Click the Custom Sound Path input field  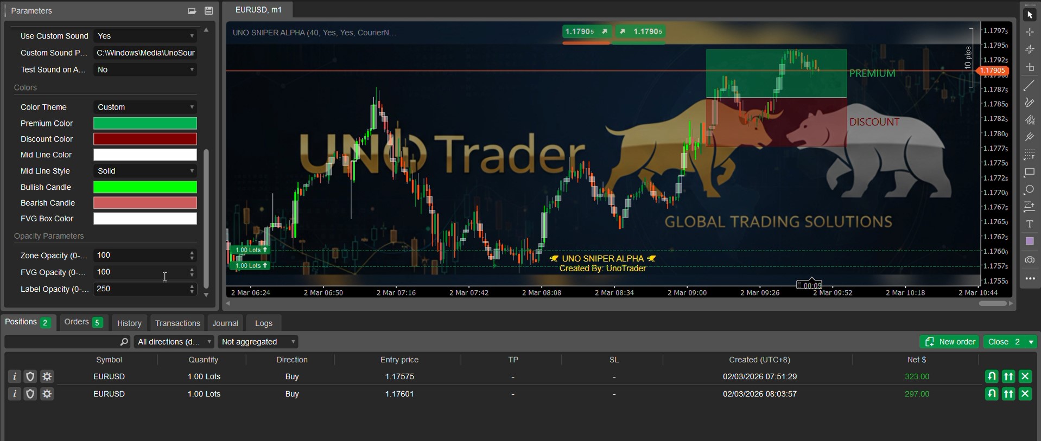coord(145,53)
